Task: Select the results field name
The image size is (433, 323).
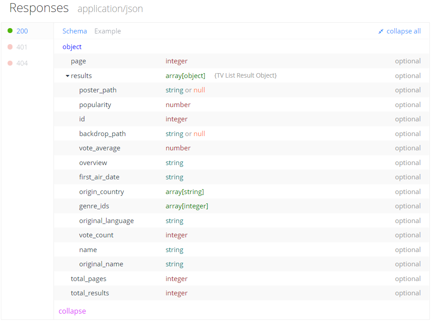Action: point(81,76)
